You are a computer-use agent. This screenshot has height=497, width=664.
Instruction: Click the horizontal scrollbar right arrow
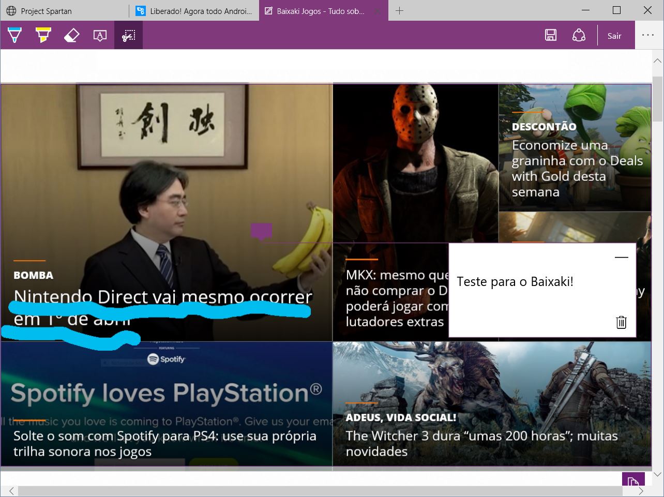point(641,491)
